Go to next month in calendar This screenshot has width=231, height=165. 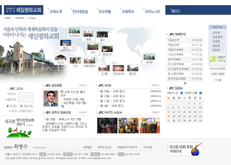pyautogui.click(x=200, y=93)
